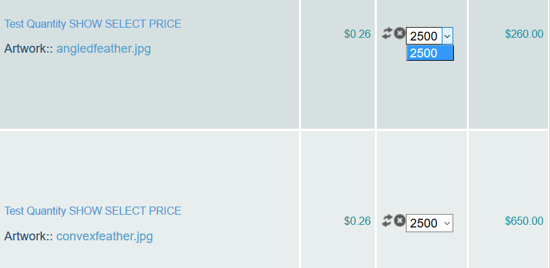Remove the angledfeather.jpg item via X icon
Image resolution: width=550 pixels, height=268 pixels.
point(399,33)
